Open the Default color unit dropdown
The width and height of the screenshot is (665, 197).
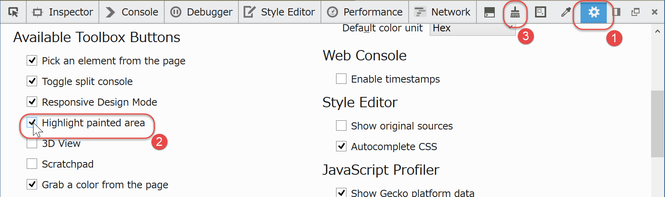click(472, 28)
